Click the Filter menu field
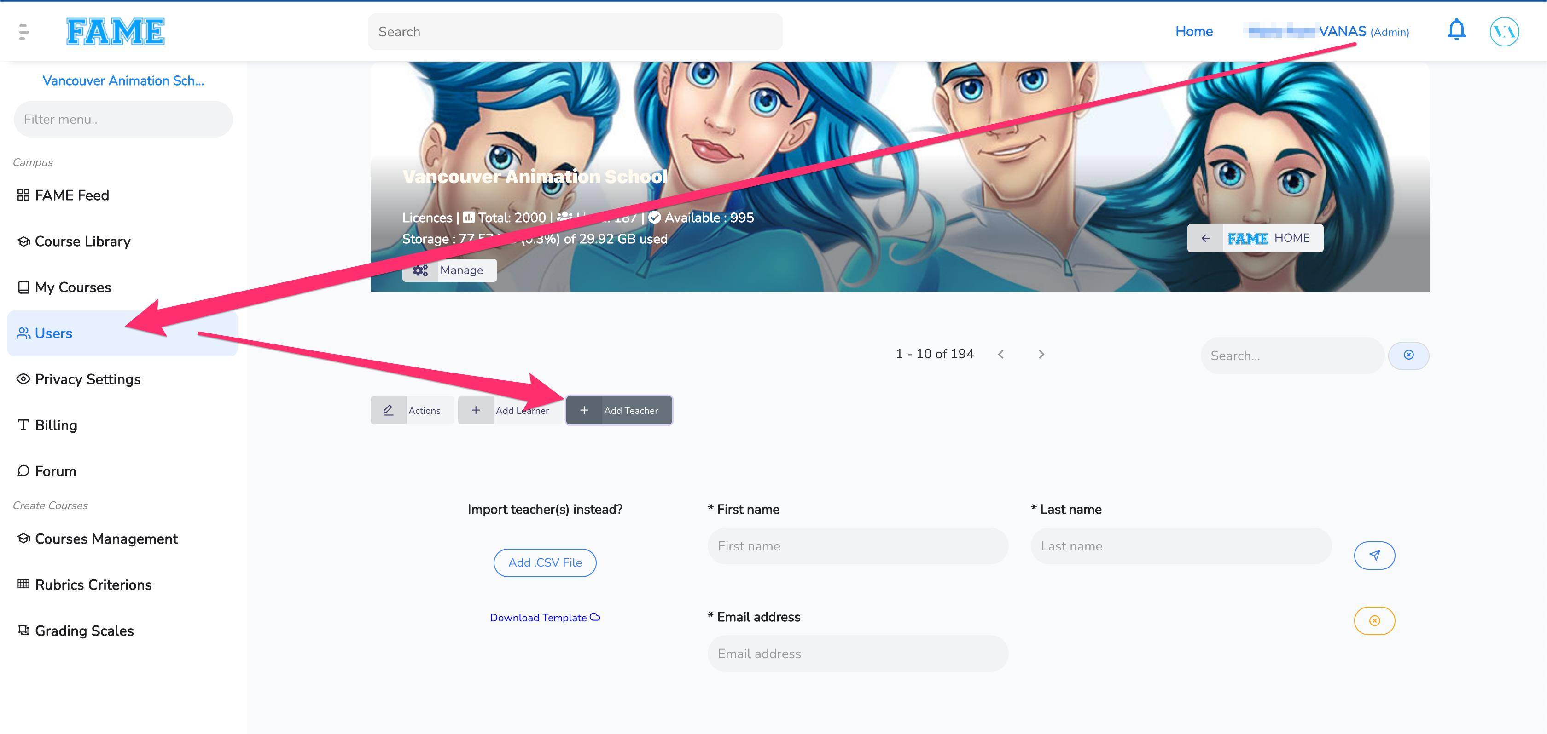The height and width of the screenshot is (734, 1547). (x=123, y=119)
